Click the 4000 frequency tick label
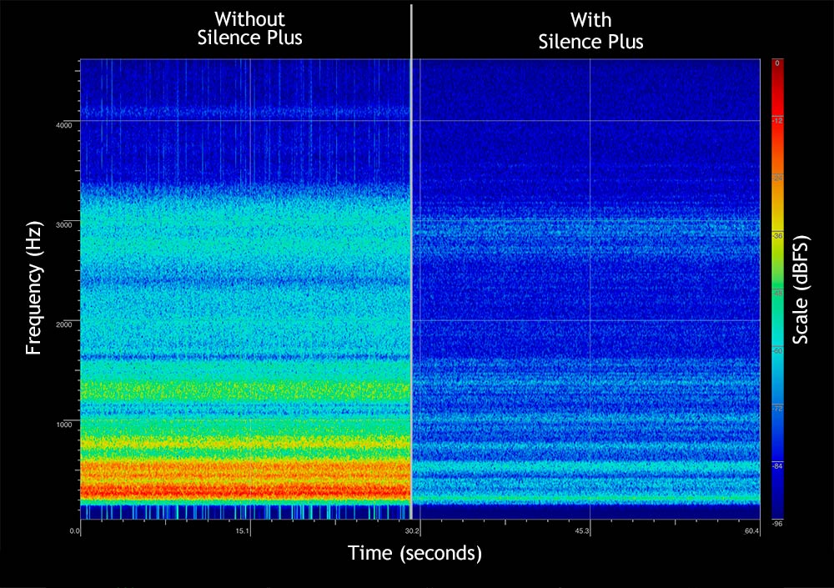This screenshot has height=588, width=834. pyautogui.click(x=64, y=125)
